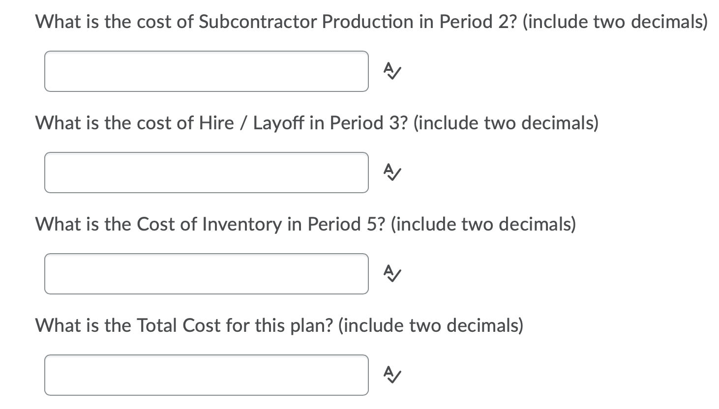Screen dimensions: 719x409
Task: Select the Cost of Inventory question text
Action: (305, 224)
